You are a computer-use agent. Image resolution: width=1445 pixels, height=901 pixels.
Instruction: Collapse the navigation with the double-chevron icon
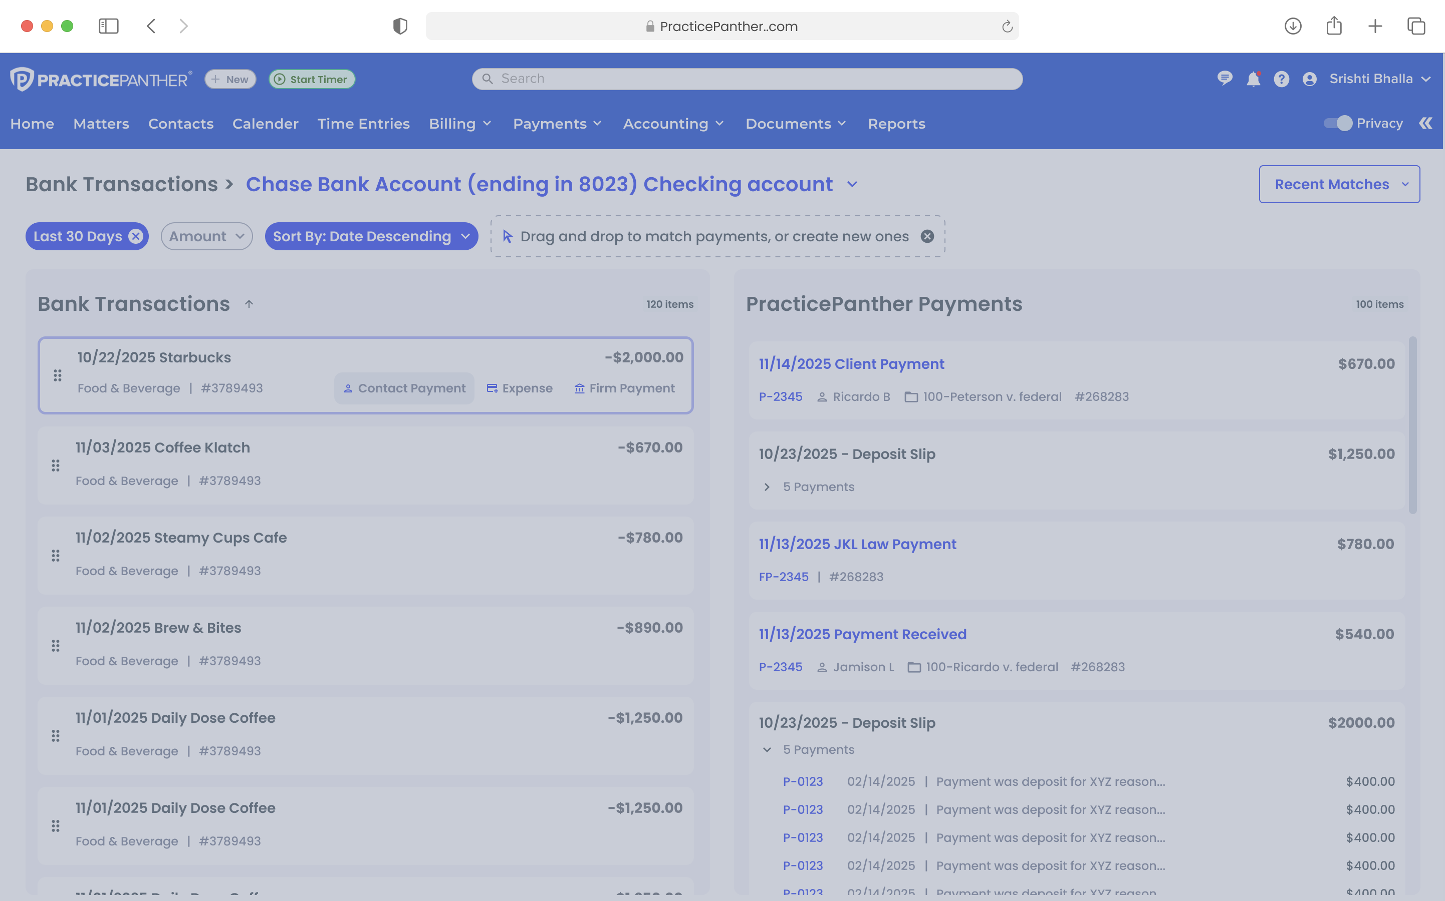(x=1426, y=123)
